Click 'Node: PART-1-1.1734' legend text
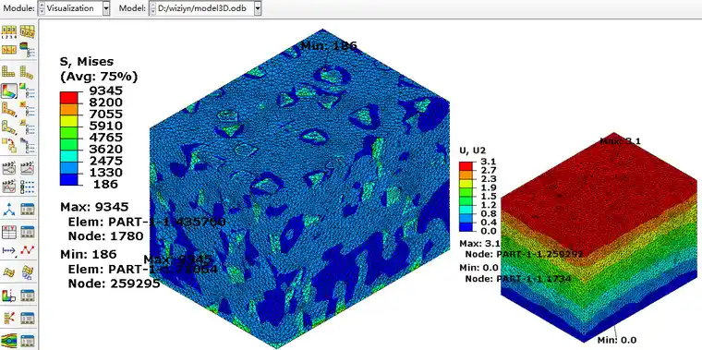The image size is (702, 350). pos(518,279)
